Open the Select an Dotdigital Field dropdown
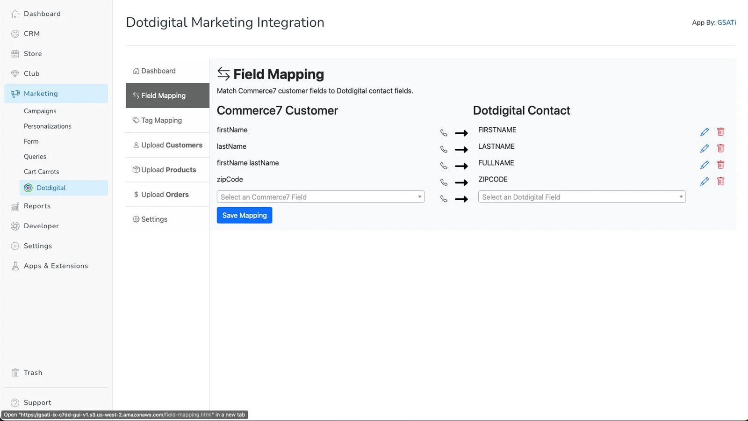This screenshot has height=421, width=748. (x=582, y=197)
